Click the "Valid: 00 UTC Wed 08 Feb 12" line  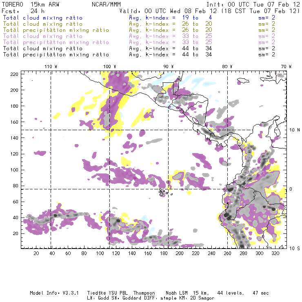click(x=168, y=11)
